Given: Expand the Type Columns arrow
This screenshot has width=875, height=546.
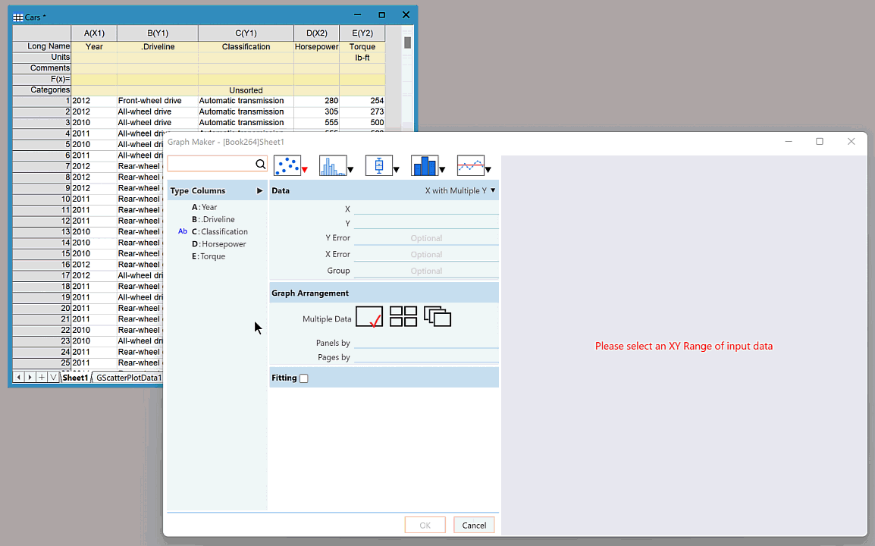Looking at the screenshot, I should [259, 191].
